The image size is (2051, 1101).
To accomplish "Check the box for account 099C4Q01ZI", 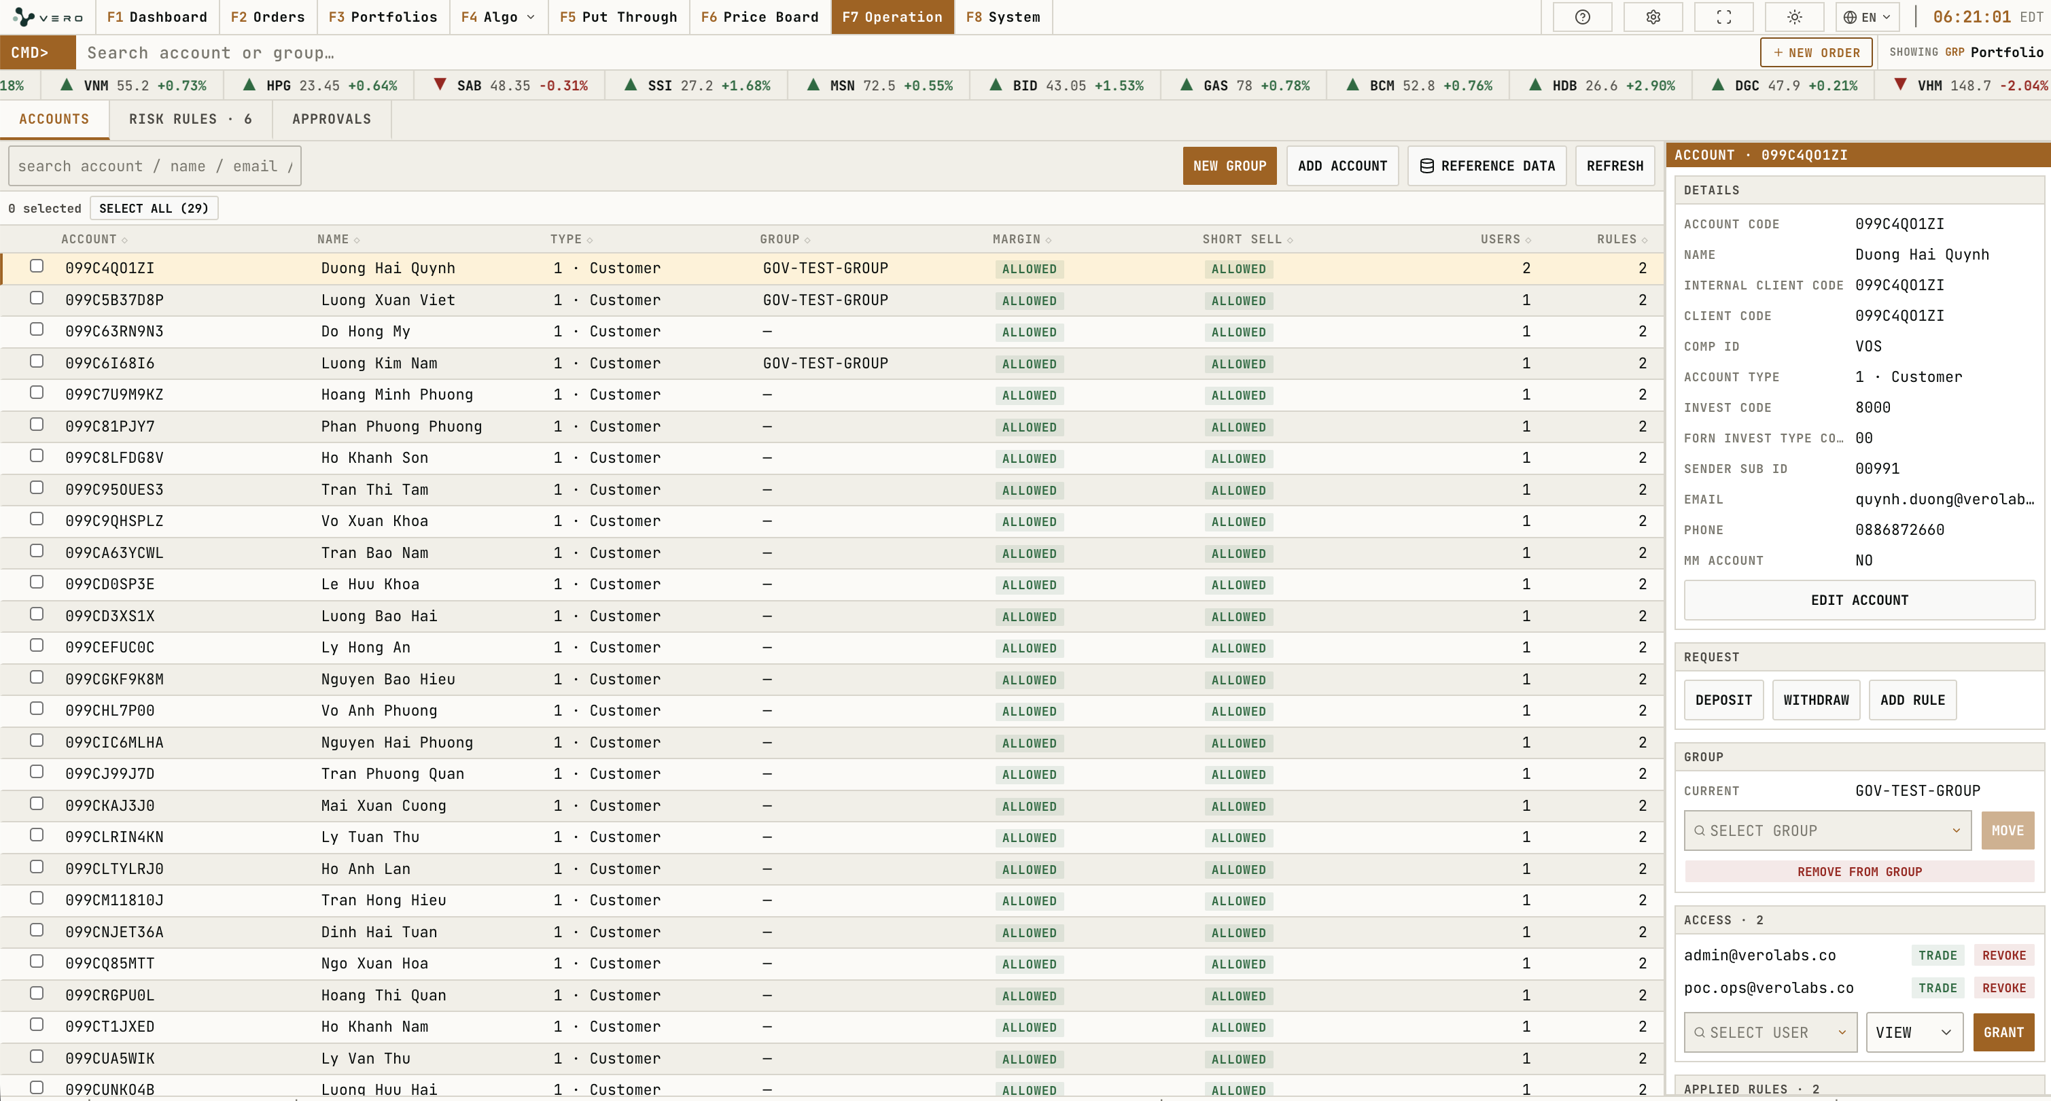I will click(37, 266).
